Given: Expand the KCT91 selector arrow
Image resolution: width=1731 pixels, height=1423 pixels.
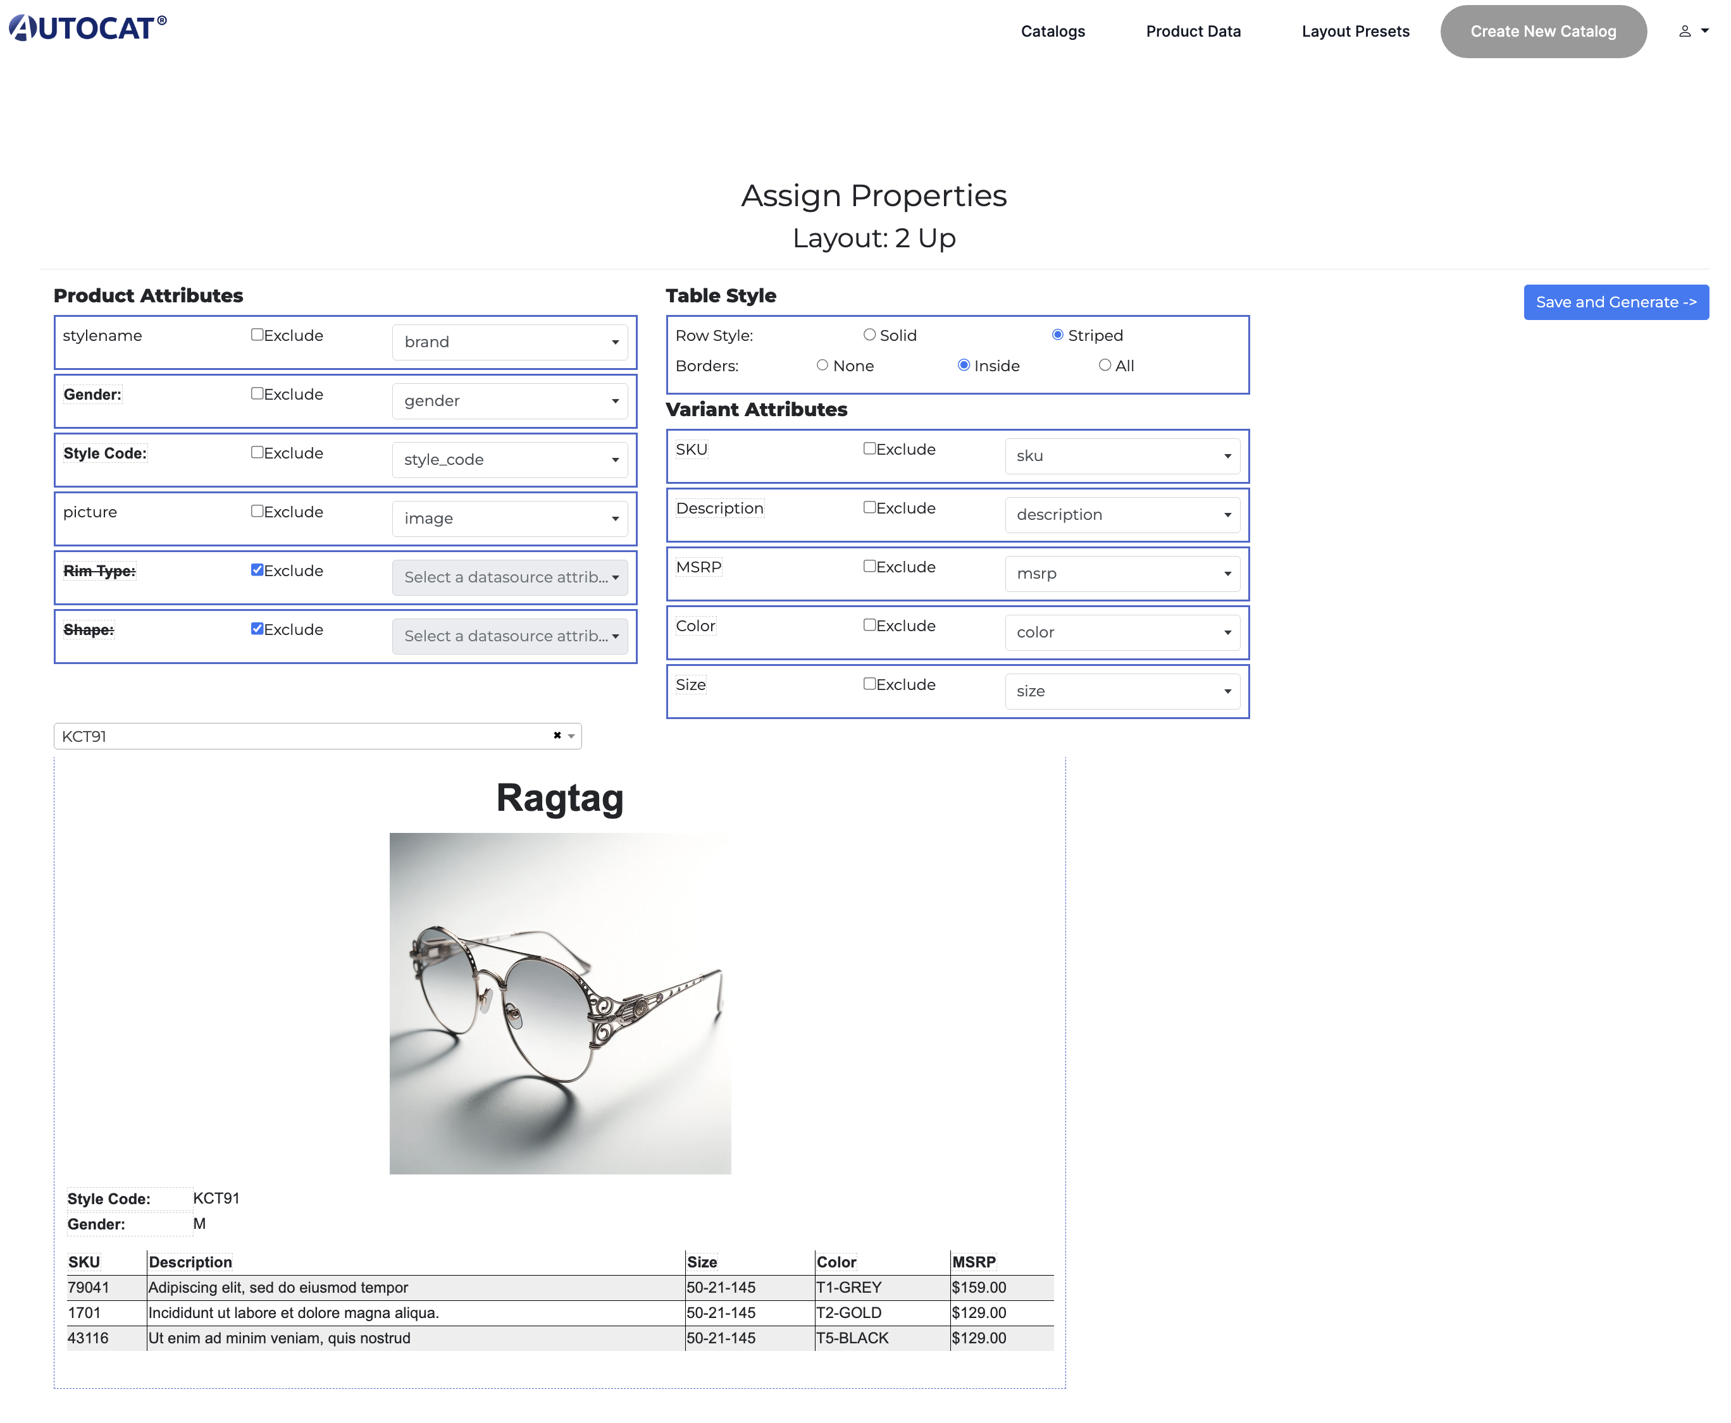Looking at the screenshot, I should click(571, 736).
